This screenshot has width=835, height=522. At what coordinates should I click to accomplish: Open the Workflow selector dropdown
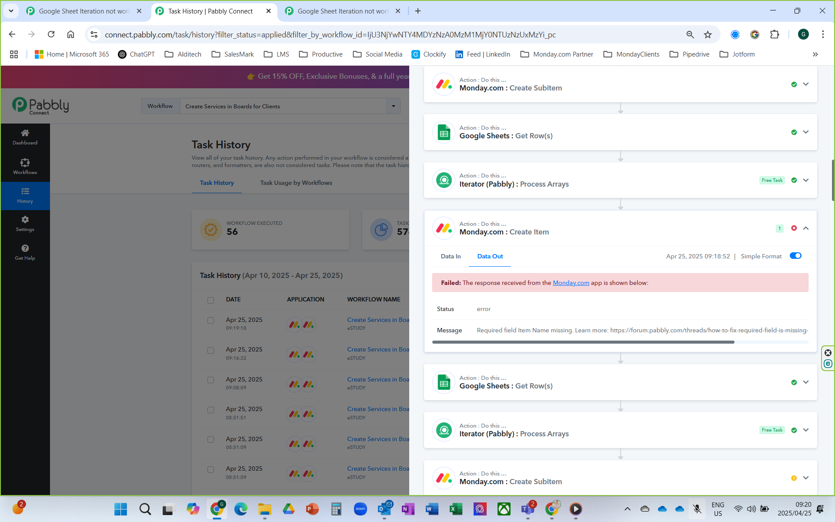pyautogui.click(x=290, y=106)
